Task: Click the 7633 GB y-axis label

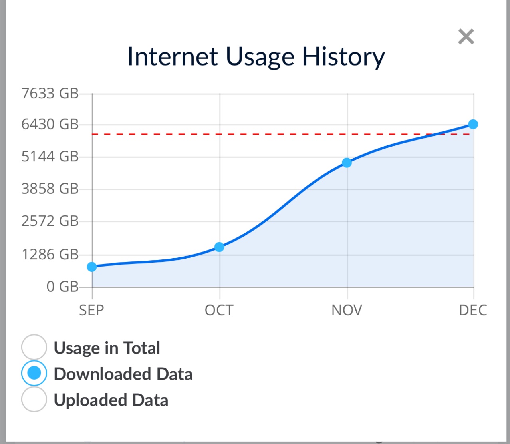Action: tap(50, 93)
